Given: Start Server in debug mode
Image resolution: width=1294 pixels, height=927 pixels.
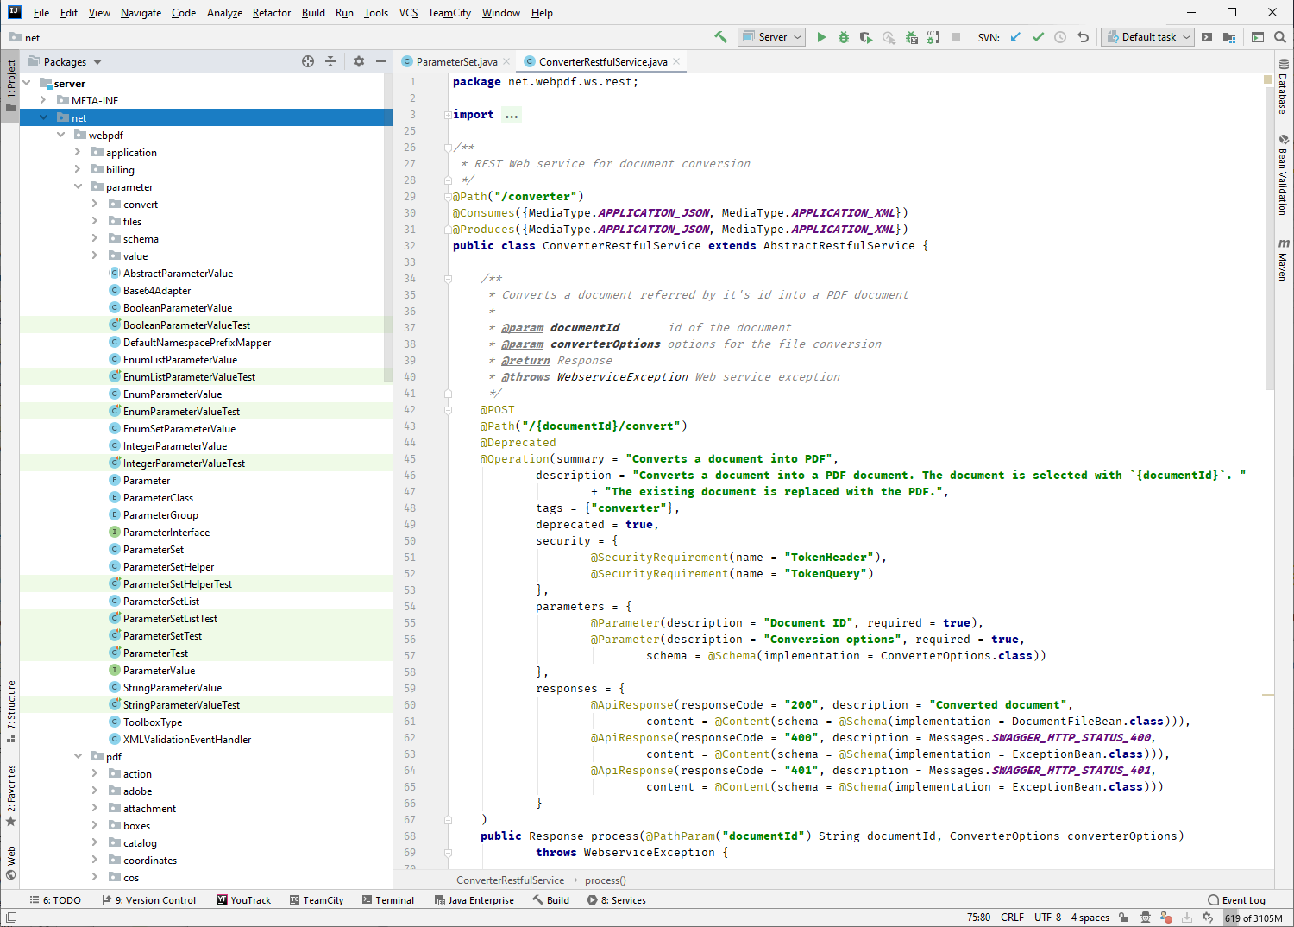Looking at the screenshot, I should pyautogui.click(x=844, y=36).
